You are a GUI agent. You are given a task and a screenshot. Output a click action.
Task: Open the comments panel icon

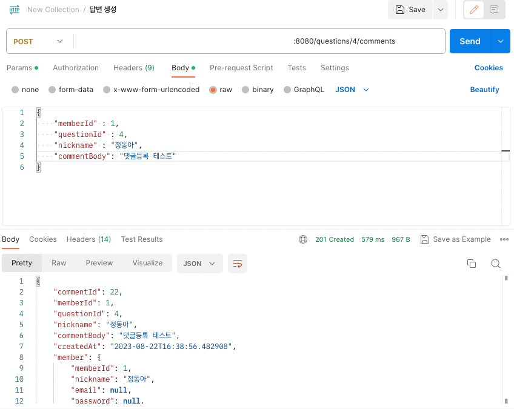493,10
